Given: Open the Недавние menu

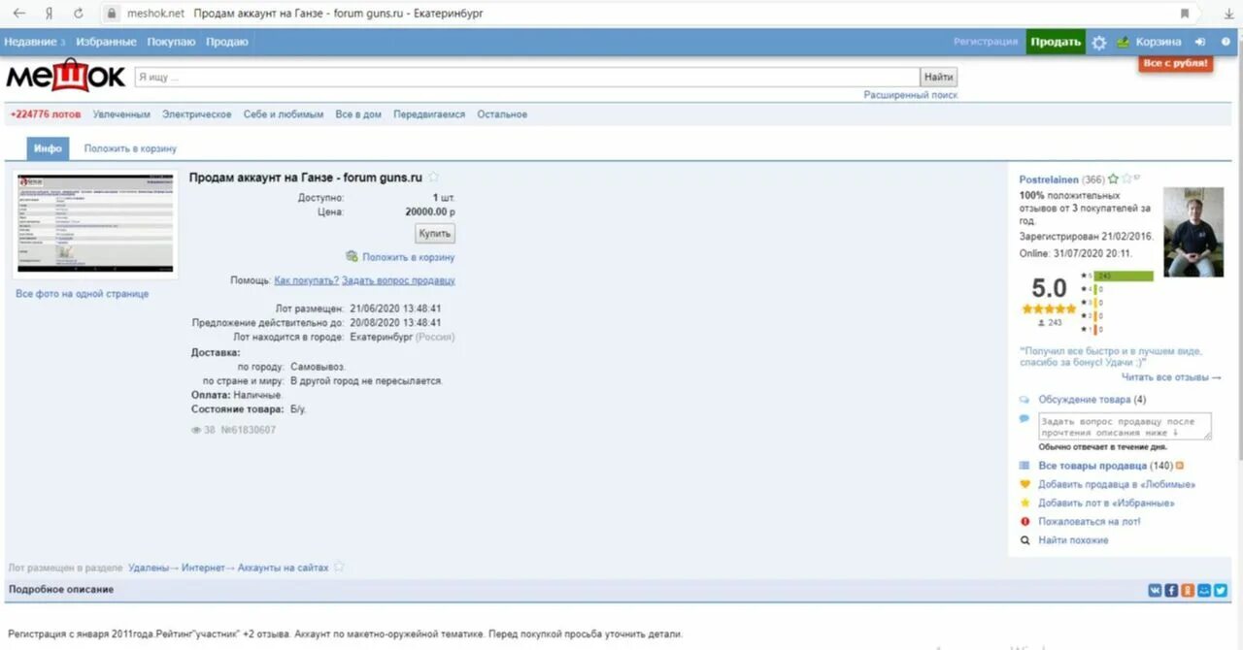Looking at the screenshot, I should (30, 42).
